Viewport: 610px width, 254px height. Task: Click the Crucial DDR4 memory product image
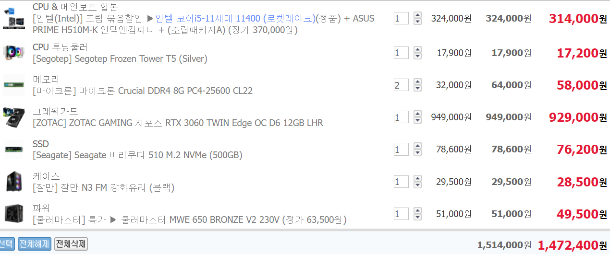tap(14, 85)
